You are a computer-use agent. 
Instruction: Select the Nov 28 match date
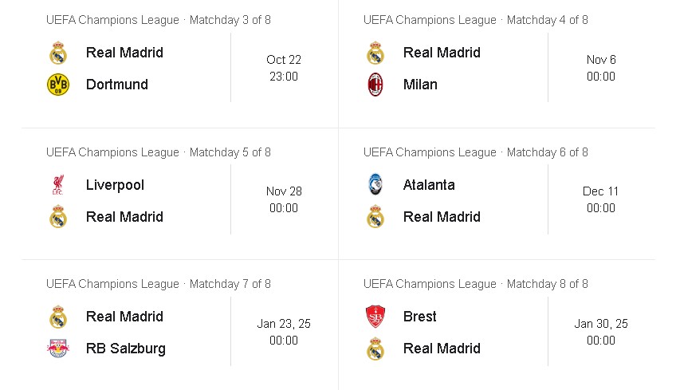click(x=284, y=191)
